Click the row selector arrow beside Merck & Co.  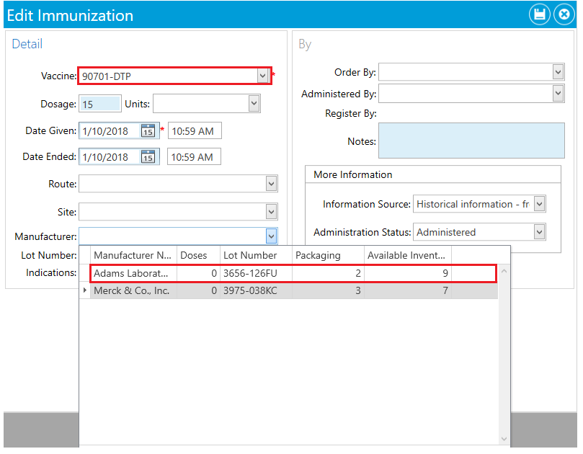click(x=85, y=289)
